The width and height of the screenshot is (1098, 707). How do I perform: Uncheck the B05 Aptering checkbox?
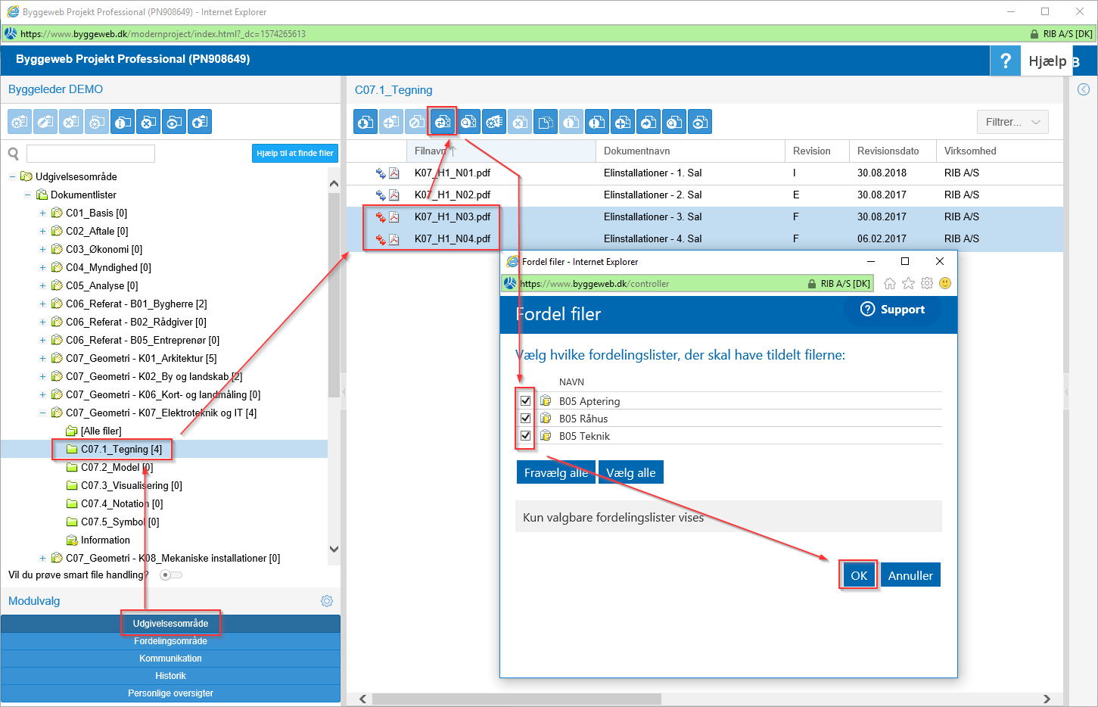525,400
